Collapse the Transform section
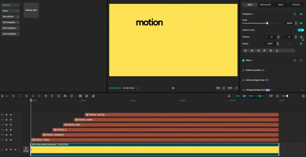Screen dimensions: 306x157 pyautogui.click(x=253, y=14)
